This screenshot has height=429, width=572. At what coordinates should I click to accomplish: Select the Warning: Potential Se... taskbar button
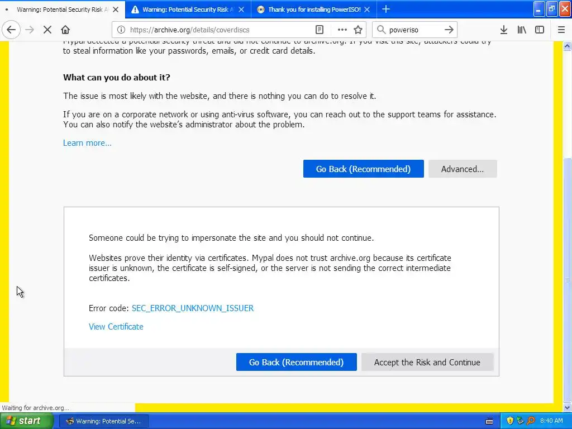103,421
